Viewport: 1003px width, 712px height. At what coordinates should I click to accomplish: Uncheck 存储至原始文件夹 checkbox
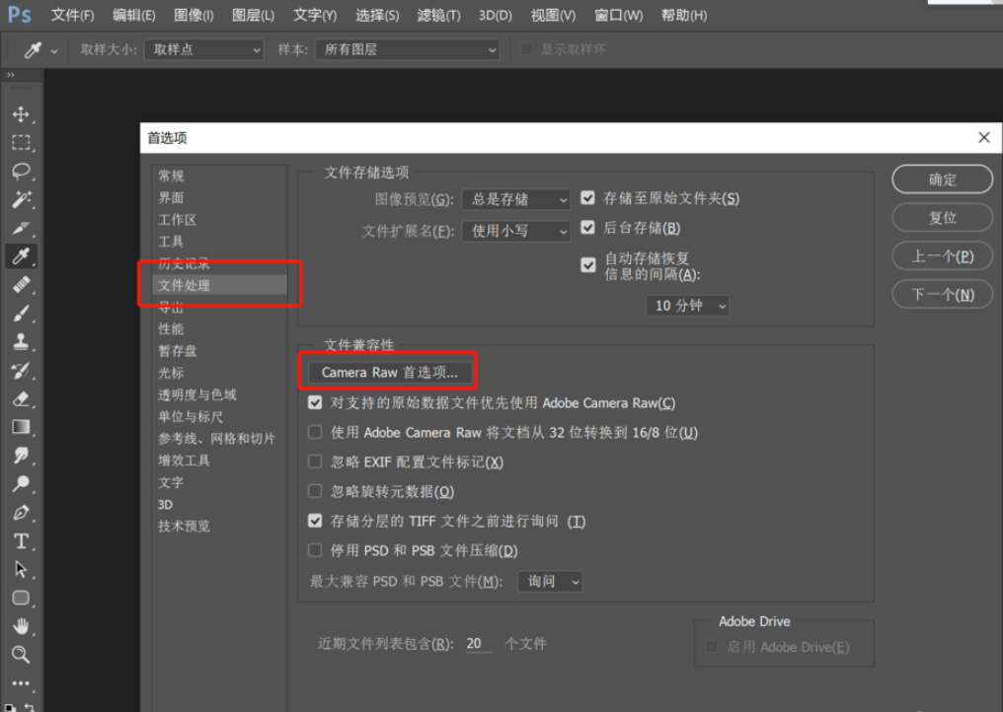tap(588, 198)
